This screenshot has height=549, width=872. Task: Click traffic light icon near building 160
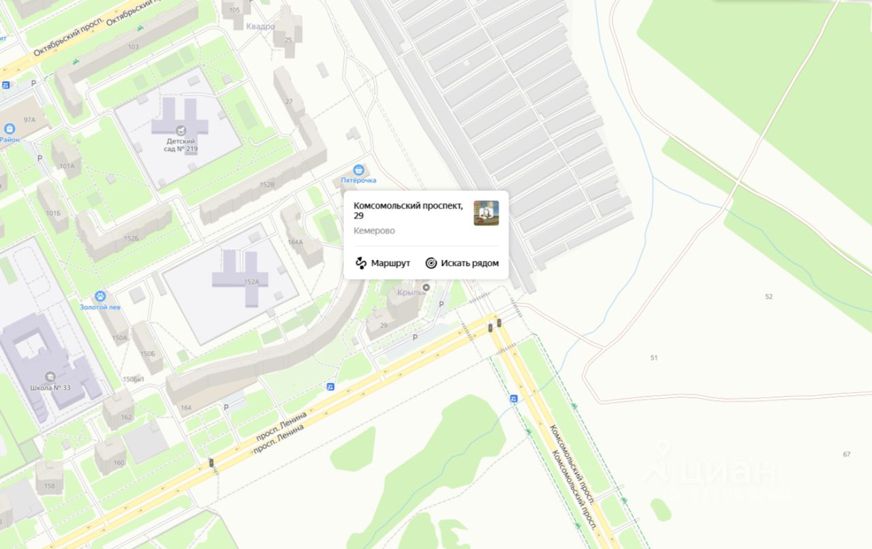211,463
